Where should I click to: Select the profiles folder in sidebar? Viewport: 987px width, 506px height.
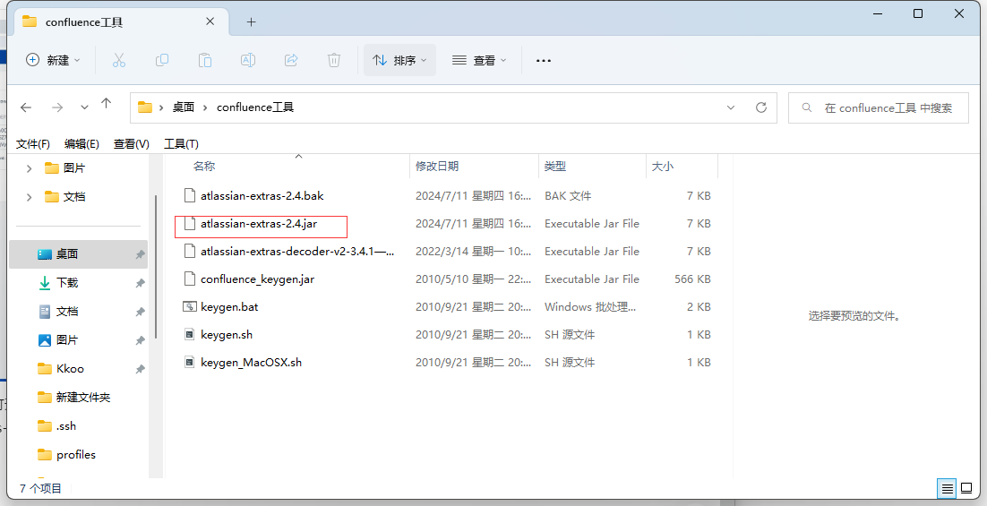click(x=79, y=455)
